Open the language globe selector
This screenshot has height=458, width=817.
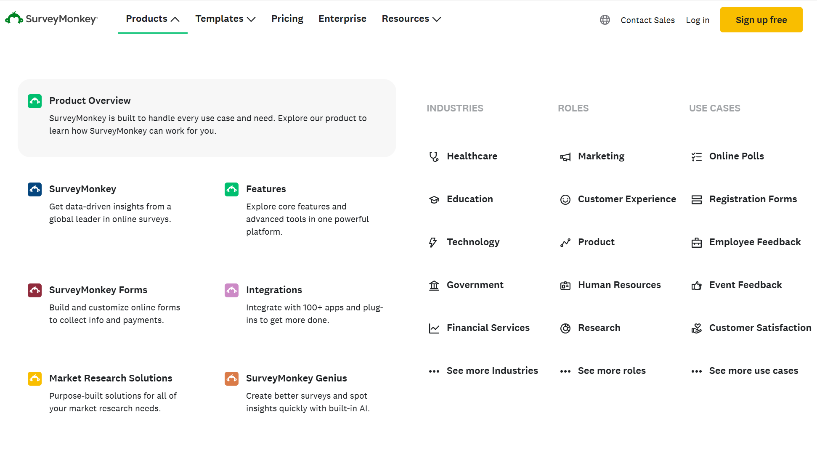[605, 20]
